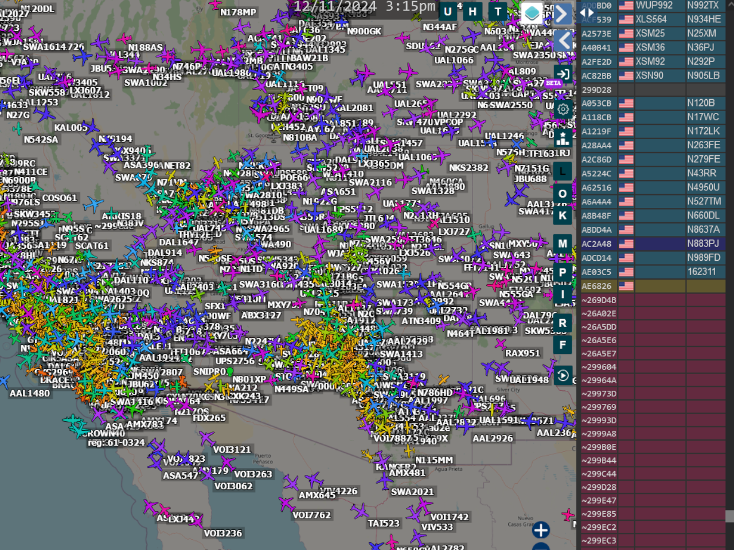
Task: Click the VOI7762 aircraft label on map
Action: (311, 515)
